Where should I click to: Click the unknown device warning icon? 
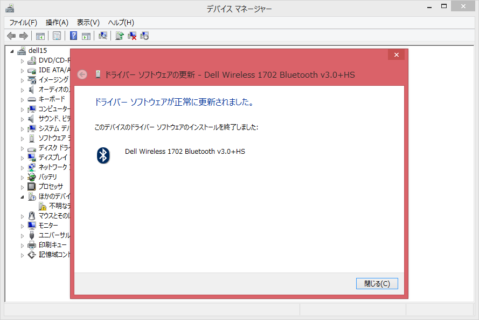click(x=43, y=206)
